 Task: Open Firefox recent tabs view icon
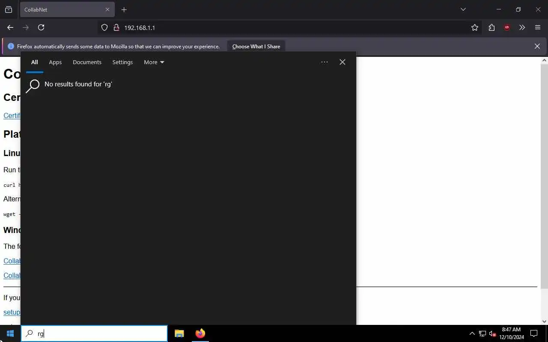pos(9,9)
